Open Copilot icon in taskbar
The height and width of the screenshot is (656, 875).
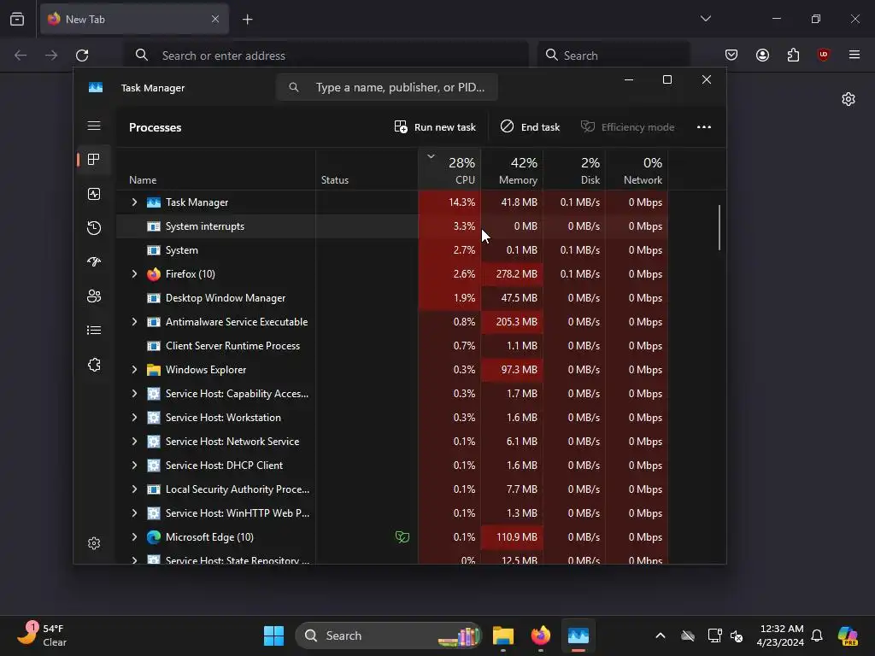pyautogui.click(x=848, y=635)
